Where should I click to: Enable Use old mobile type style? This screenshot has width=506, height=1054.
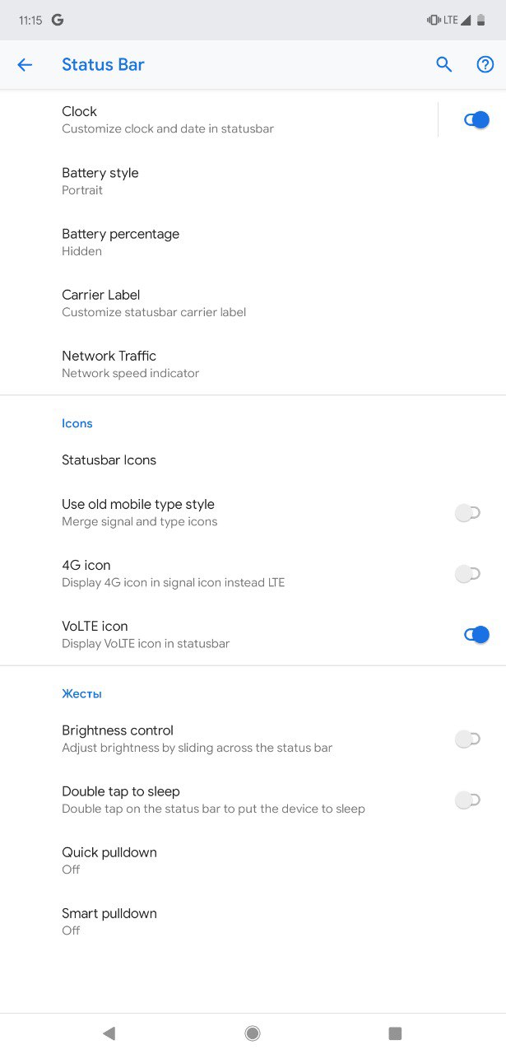pyautogui.click(x=467, y=513)
